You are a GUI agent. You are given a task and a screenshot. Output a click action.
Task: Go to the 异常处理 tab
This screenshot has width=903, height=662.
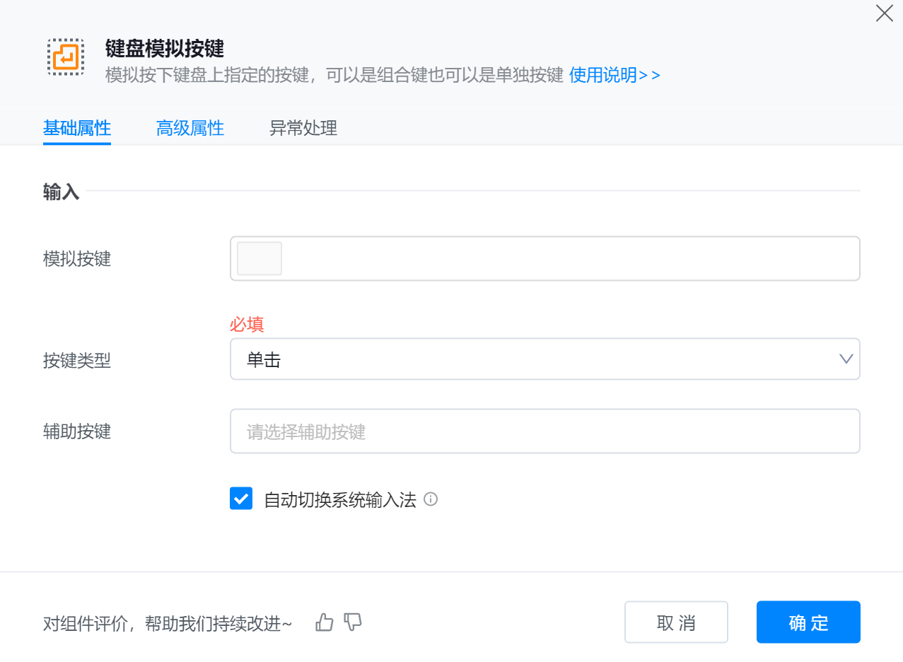click(x=303, y=129)
